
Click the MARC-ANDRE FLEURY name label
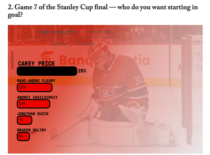(36, 81)
